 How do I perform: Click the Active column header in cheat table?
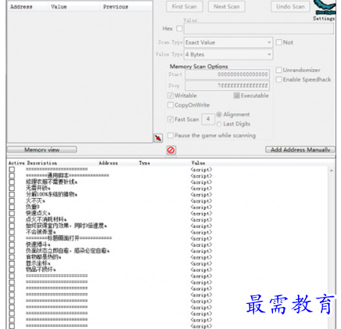pos(16,163)
